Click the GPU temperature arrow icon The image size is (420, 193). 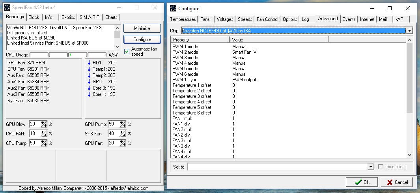click(x=89, y=82)
